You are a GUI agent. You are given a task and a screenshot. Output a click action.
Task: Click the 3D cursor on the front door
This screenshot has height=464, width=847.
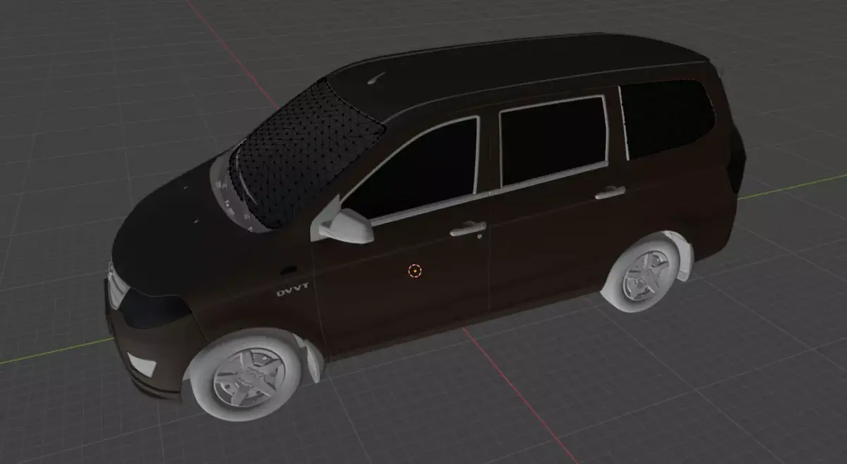414,270
